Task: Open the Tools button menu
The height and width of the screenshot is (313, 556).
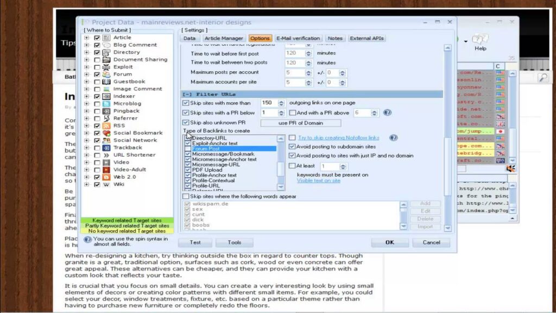Action: (x=235, y=242)
